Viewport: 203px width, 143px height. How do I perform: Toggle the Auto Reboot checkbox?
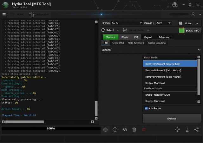coord(146,108)
